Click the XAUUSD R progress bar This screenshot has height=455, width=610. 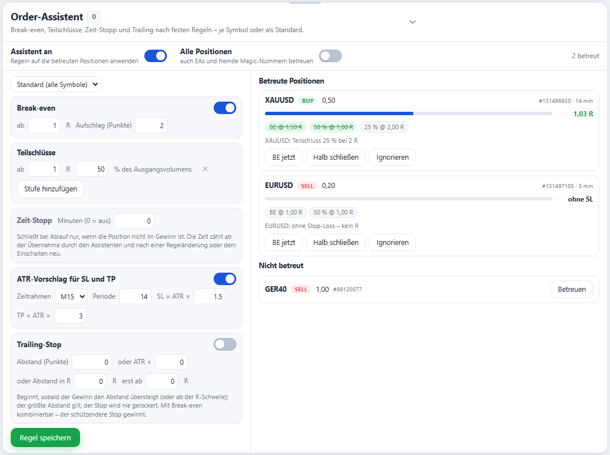[409, 114]
